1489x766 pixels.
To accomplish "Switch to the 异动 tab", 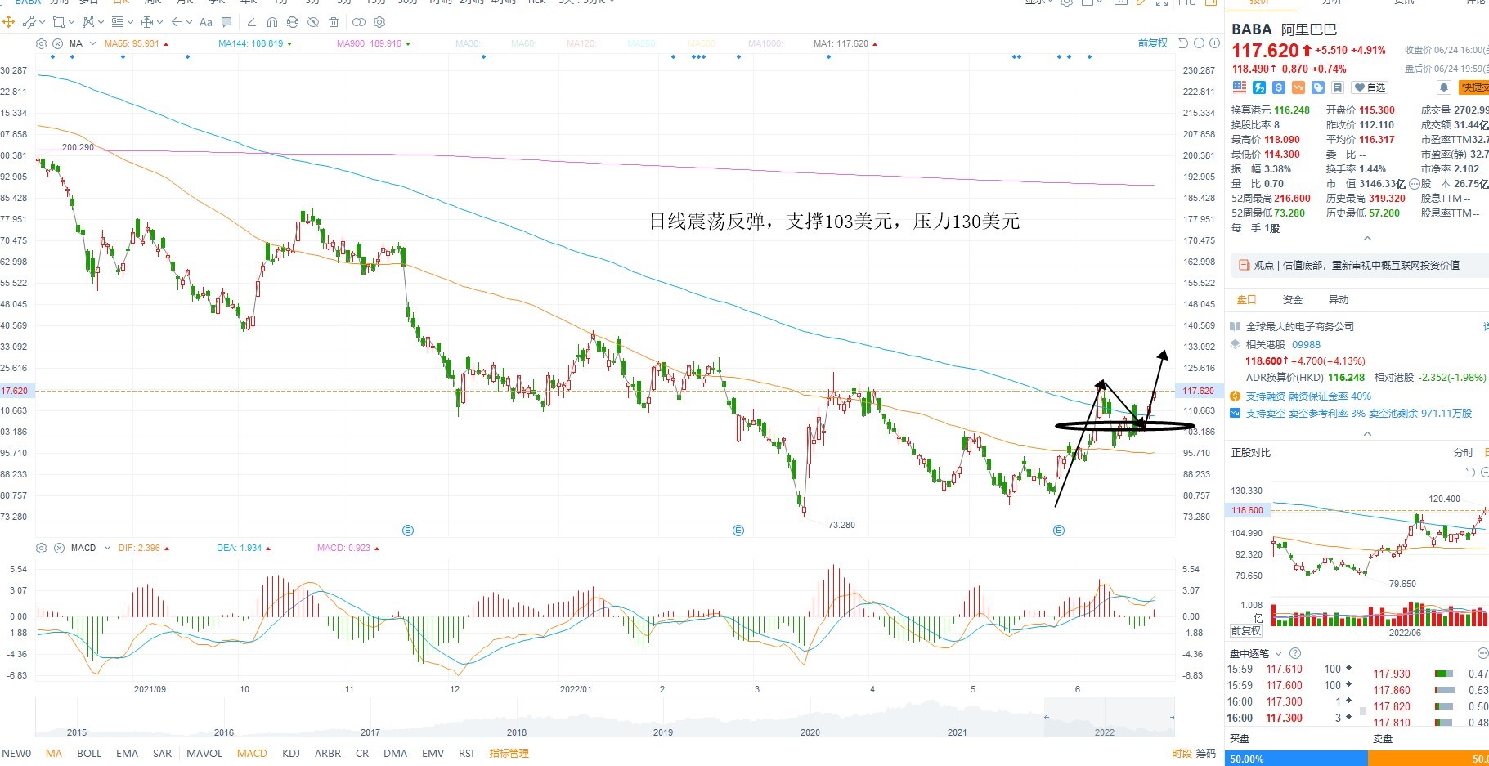I will (x=1339, y=300).
